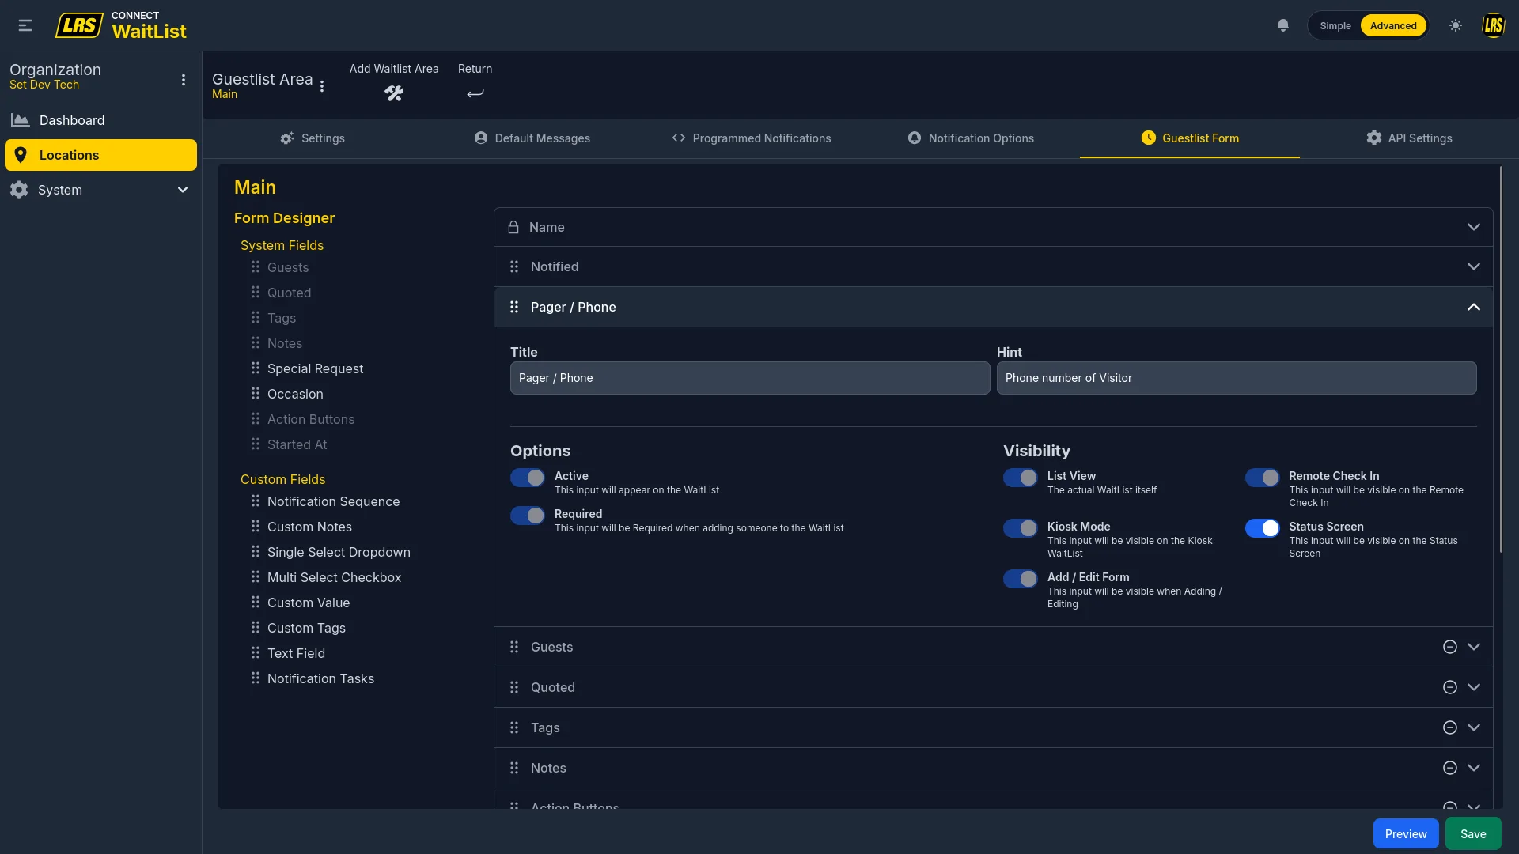Click the Set Dev Tech organization link

pyautogui.click(x=44, y=85)
